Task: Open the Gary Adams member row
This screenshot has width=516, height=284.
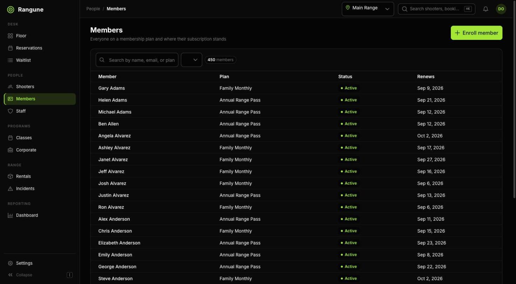Action: [296, 88]
